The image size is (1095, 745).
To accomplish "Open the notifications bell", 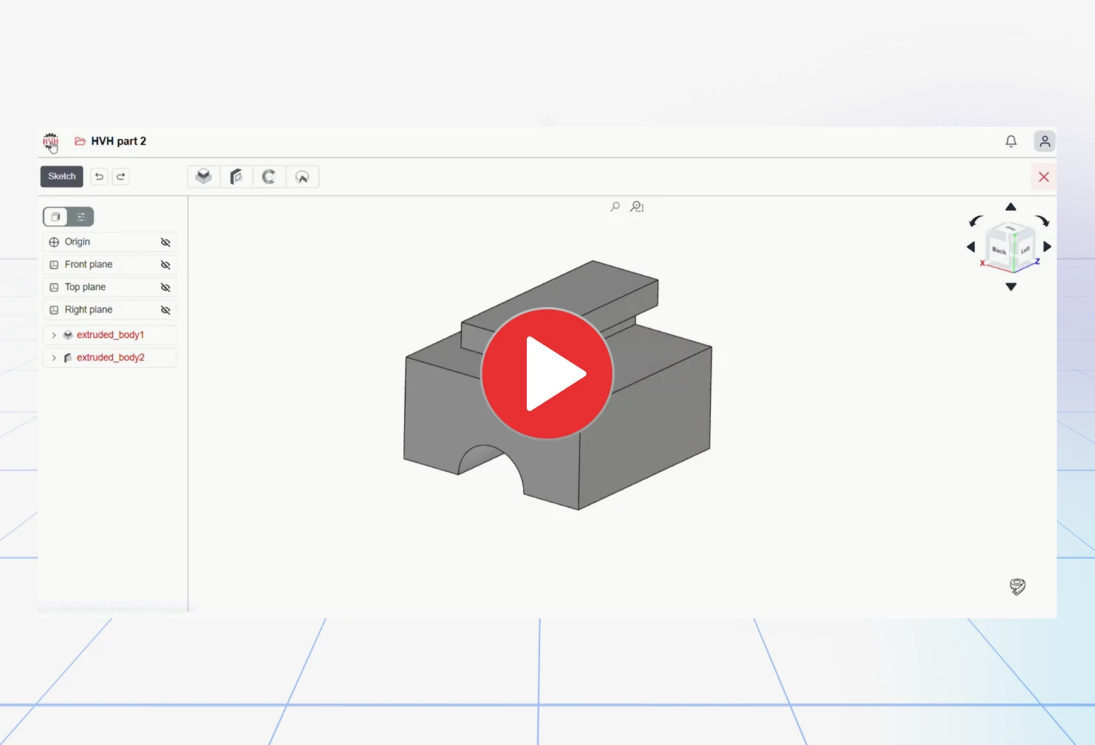I will point(1011,141).
